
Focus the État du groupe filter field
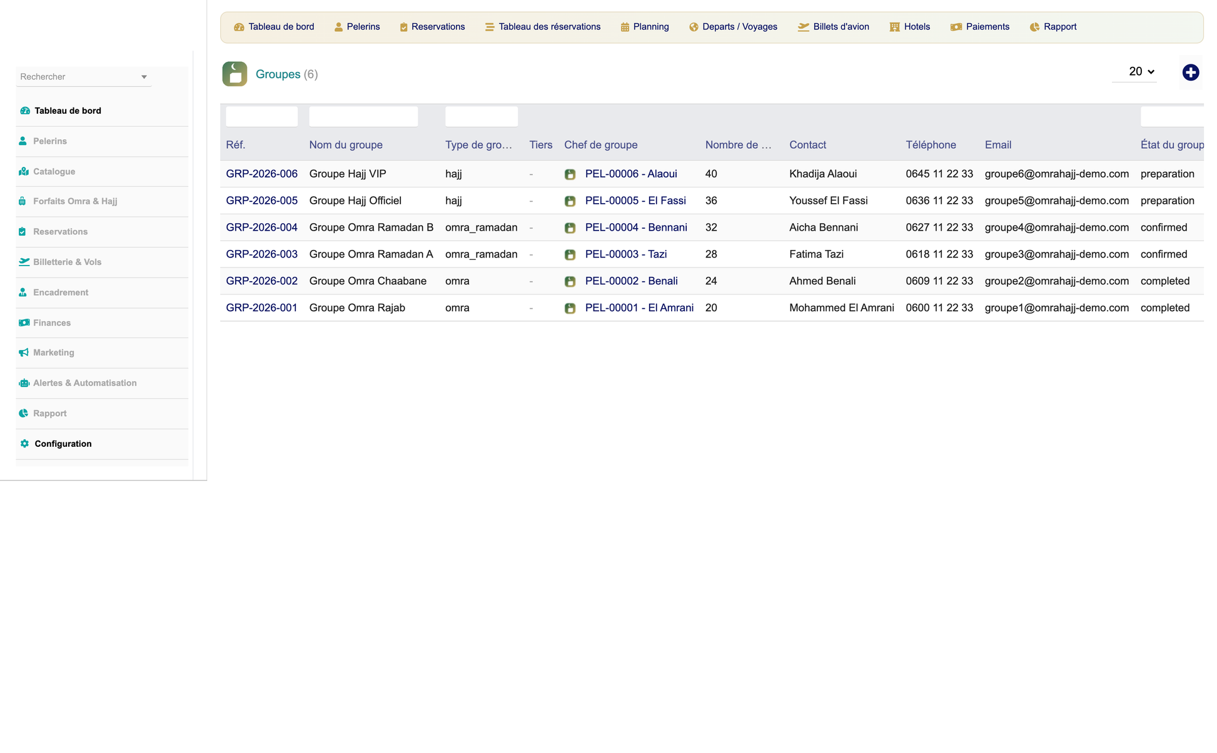[x=1172, y=117]
